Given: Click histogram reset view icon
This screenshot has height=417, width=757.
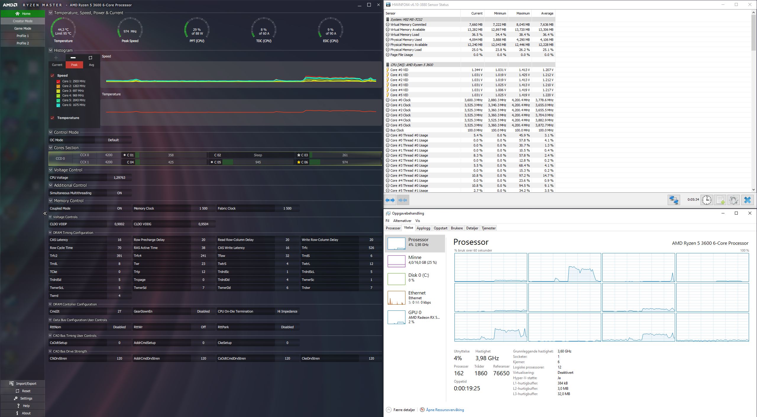Looking at the screenshot, I should coord(90,58).
